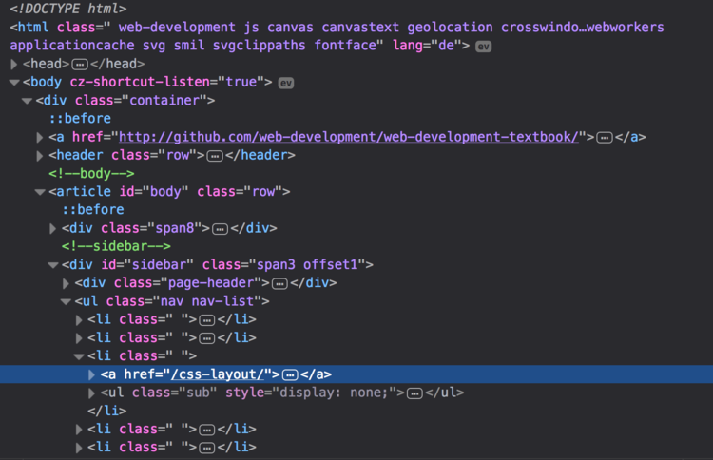Select the closing </li> tag line

pos(106,411)
